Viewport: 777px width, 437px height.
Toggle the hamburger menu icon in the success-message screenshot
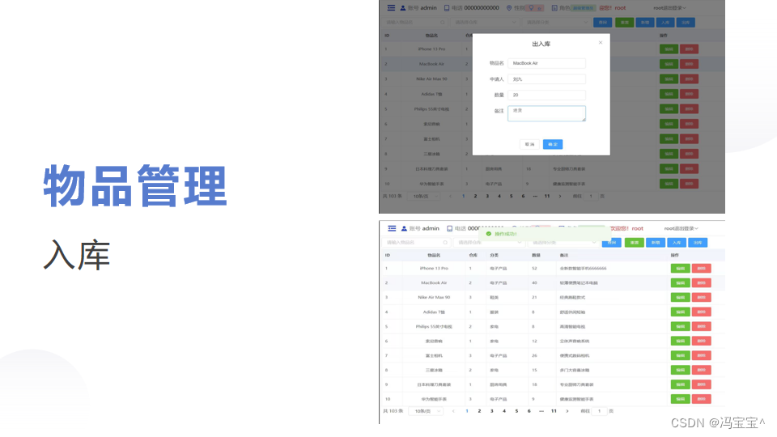click(x=392, y=228)
